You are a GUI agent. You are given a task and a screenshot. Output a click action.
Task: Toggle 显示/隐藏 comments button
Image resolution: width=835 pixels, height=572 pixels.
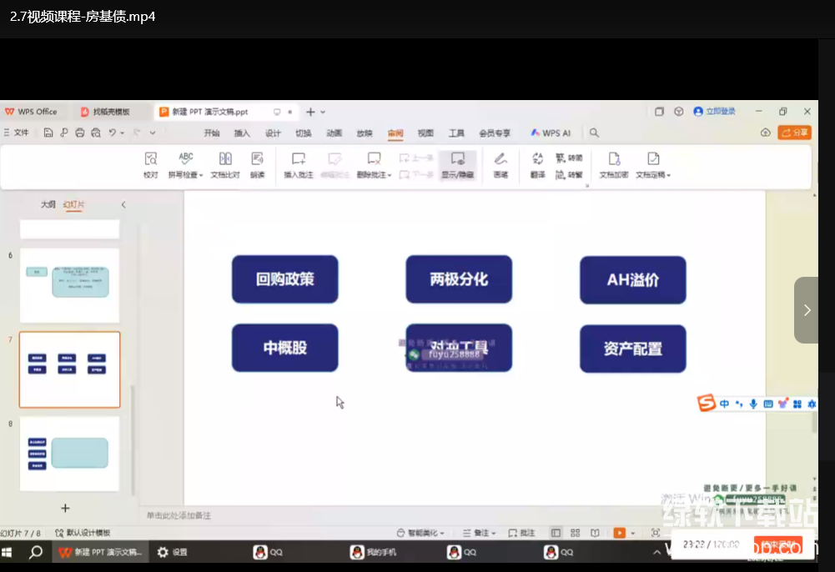[457, 164]
